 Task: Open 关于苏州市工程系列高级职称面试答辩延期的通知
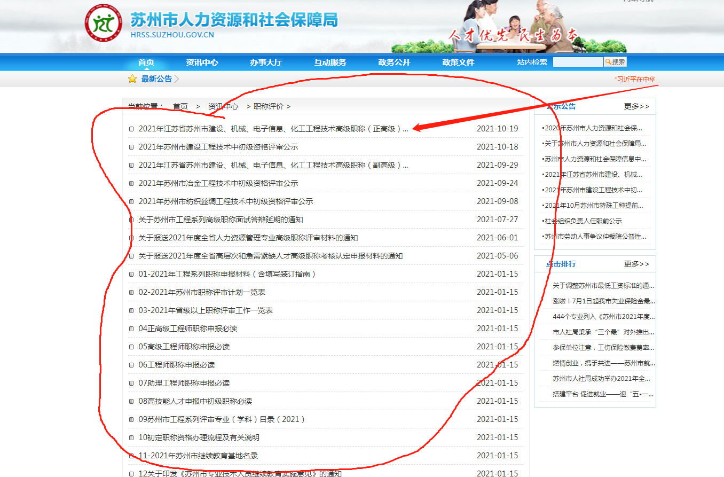[x=221, y=220]
